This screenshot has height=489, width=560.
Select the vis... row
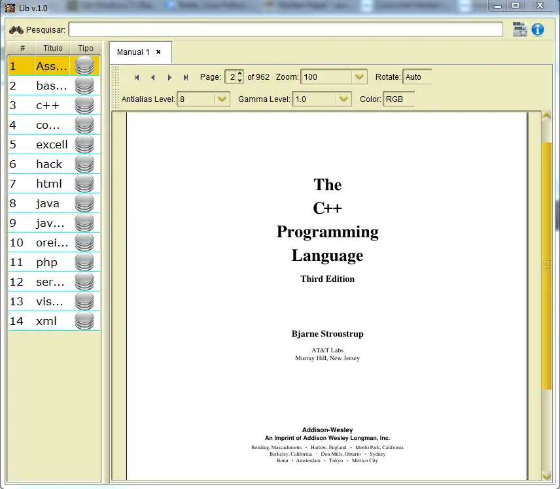click(x=54, y=301)
